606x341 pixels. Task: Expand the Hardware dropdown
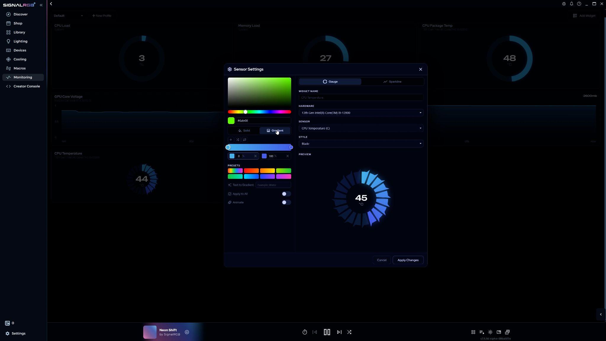361,113
